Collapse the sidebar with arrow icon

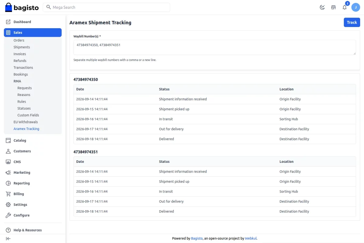click(x=8, y=239)
